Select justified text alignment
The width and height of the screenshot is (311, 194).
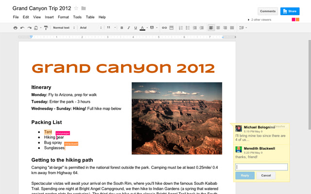click(232, 28)
